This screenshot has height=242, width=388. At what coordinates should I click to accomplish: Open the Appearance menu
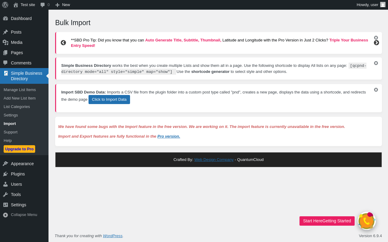click(24, 164)
